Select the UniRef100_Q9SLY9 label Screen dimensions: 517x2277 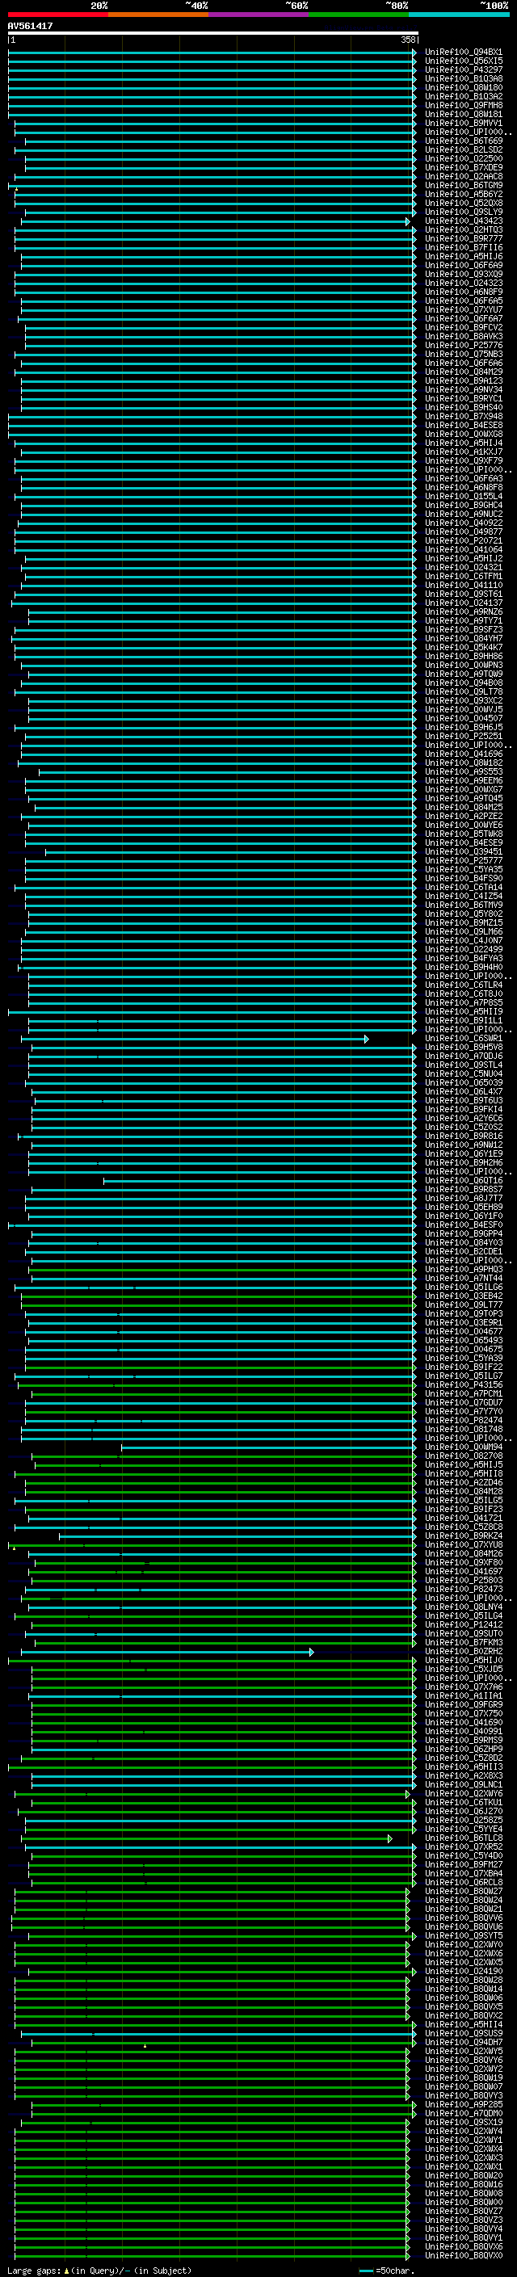(463, 212)
